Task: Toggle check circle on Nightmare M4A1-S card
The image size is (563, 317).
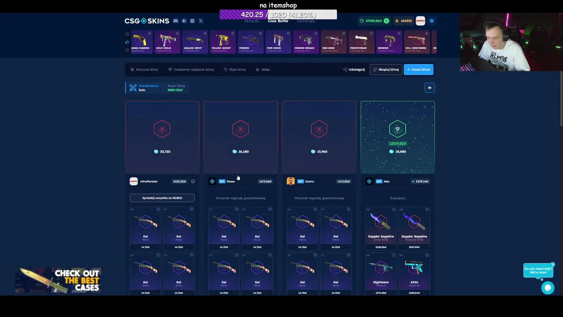Action: click(394, 255)
